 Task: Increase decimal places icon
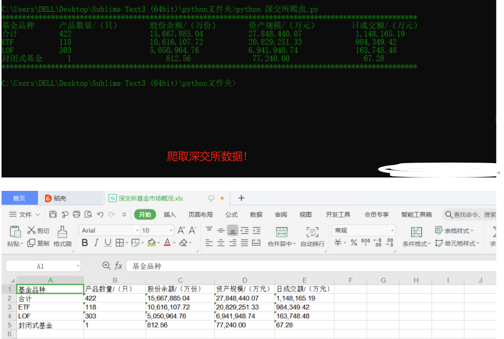click(x=377, y=242)
